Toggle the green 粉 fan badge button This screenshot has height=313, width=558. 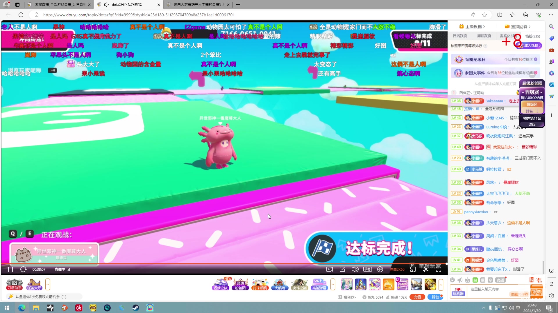[x=475, y=280]
